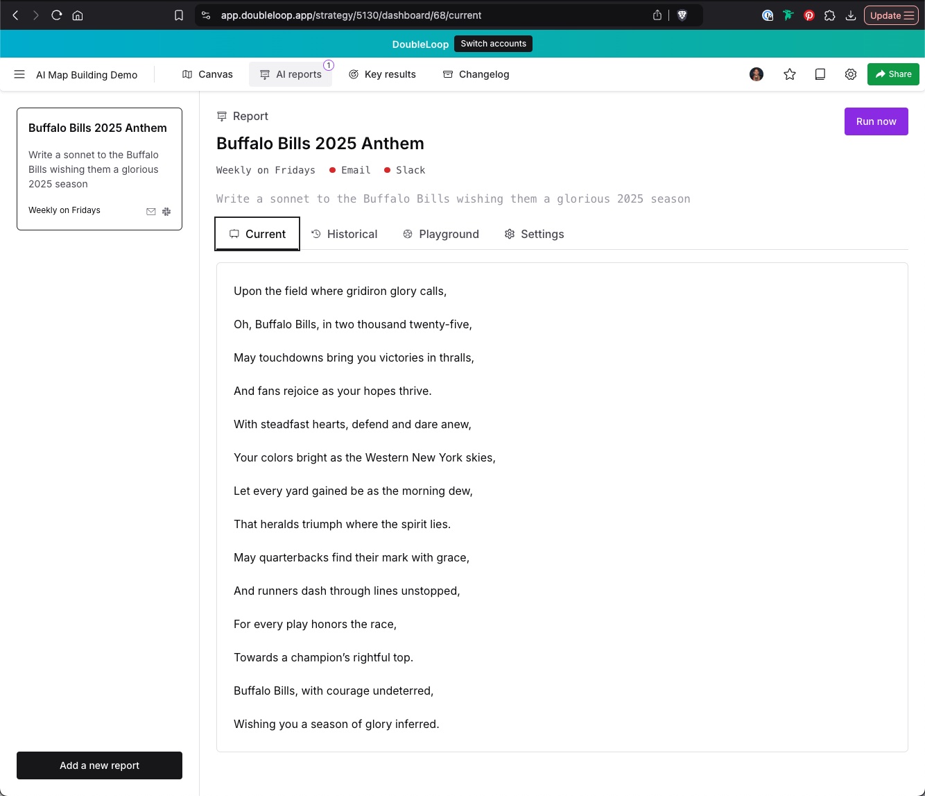Viewport: 925px width, 796px height.
Task: Click the star favorite icon
Action: 790,74
